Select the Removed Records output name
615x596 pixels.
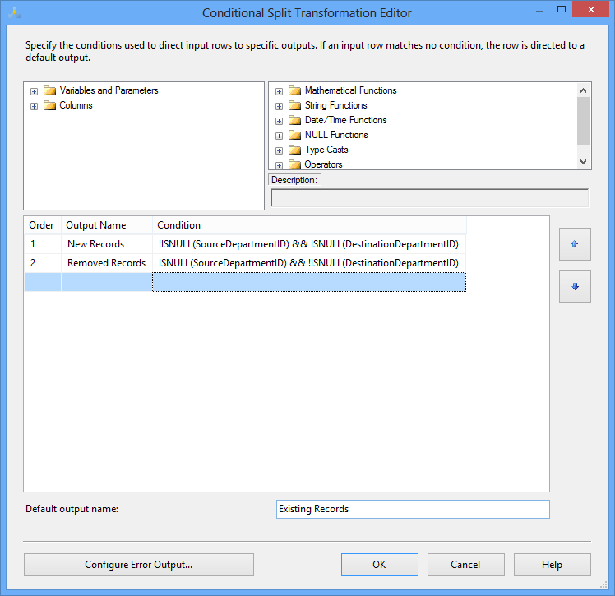tap(106, 263)
